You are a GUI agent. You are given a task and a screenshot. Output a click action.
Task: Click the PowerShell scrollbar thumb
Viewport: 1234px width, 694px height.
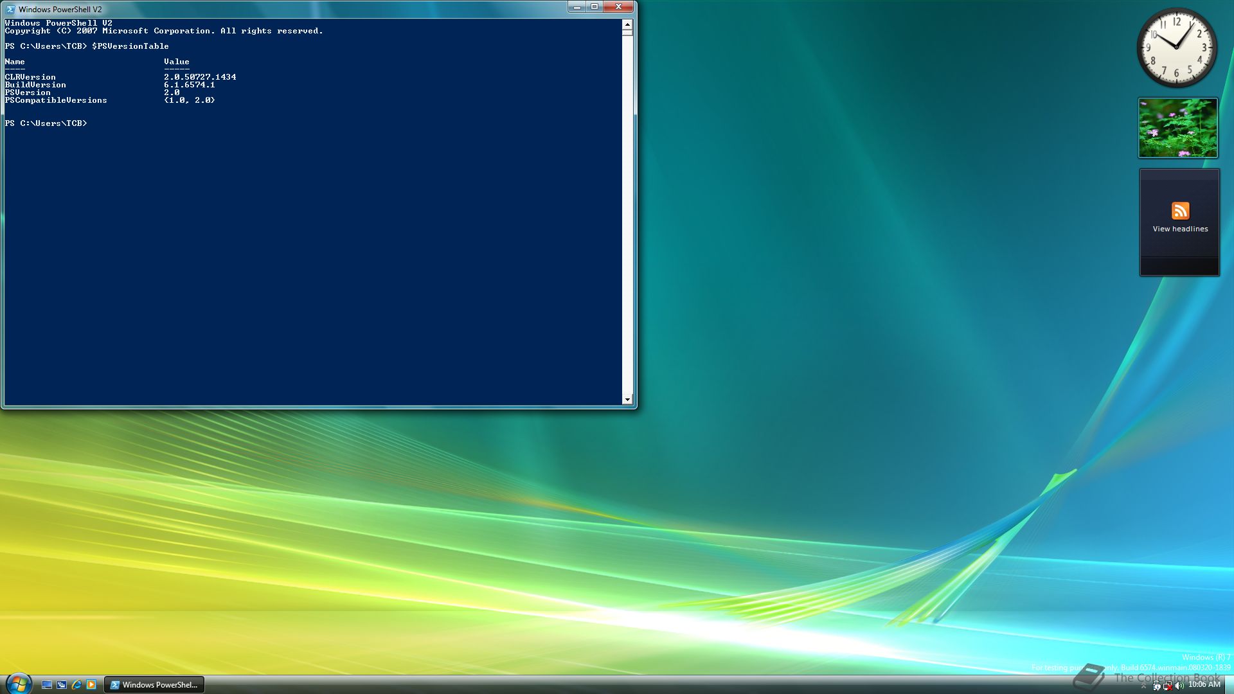tap(627, 31)
